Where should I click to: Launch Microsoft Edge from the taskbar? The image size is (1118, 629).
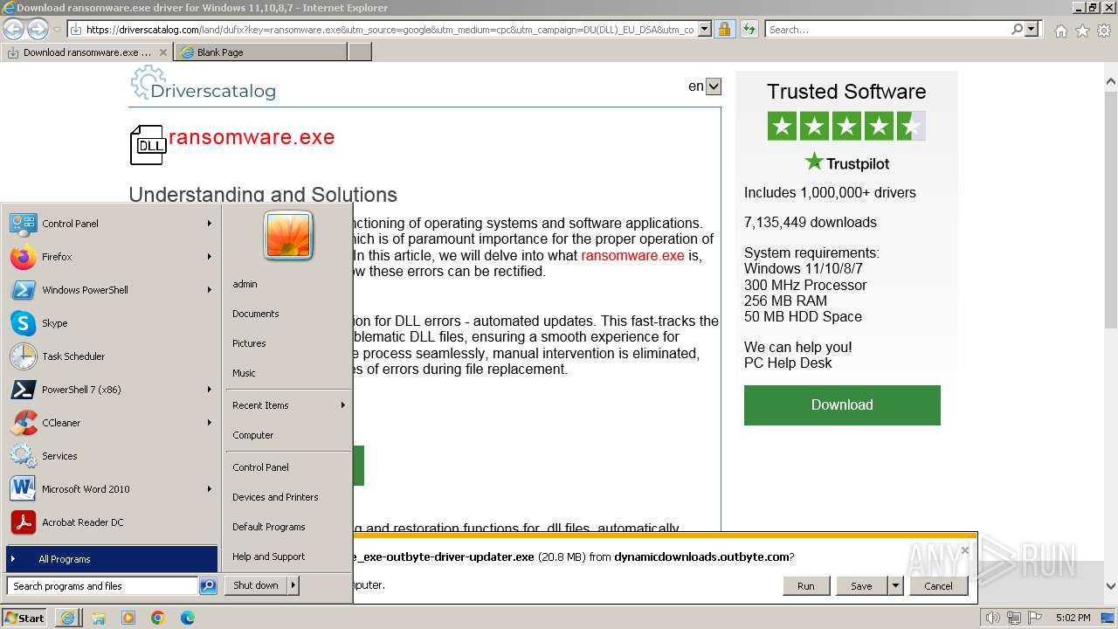(x=188, y=618)
